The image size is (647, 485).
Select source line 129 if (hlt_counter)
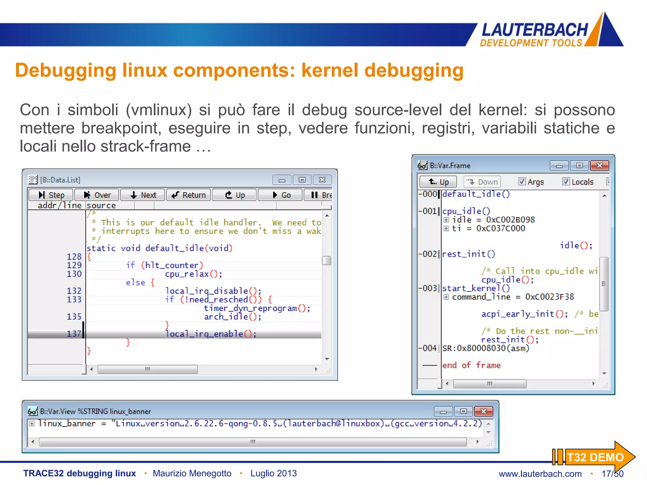(175, 265)
